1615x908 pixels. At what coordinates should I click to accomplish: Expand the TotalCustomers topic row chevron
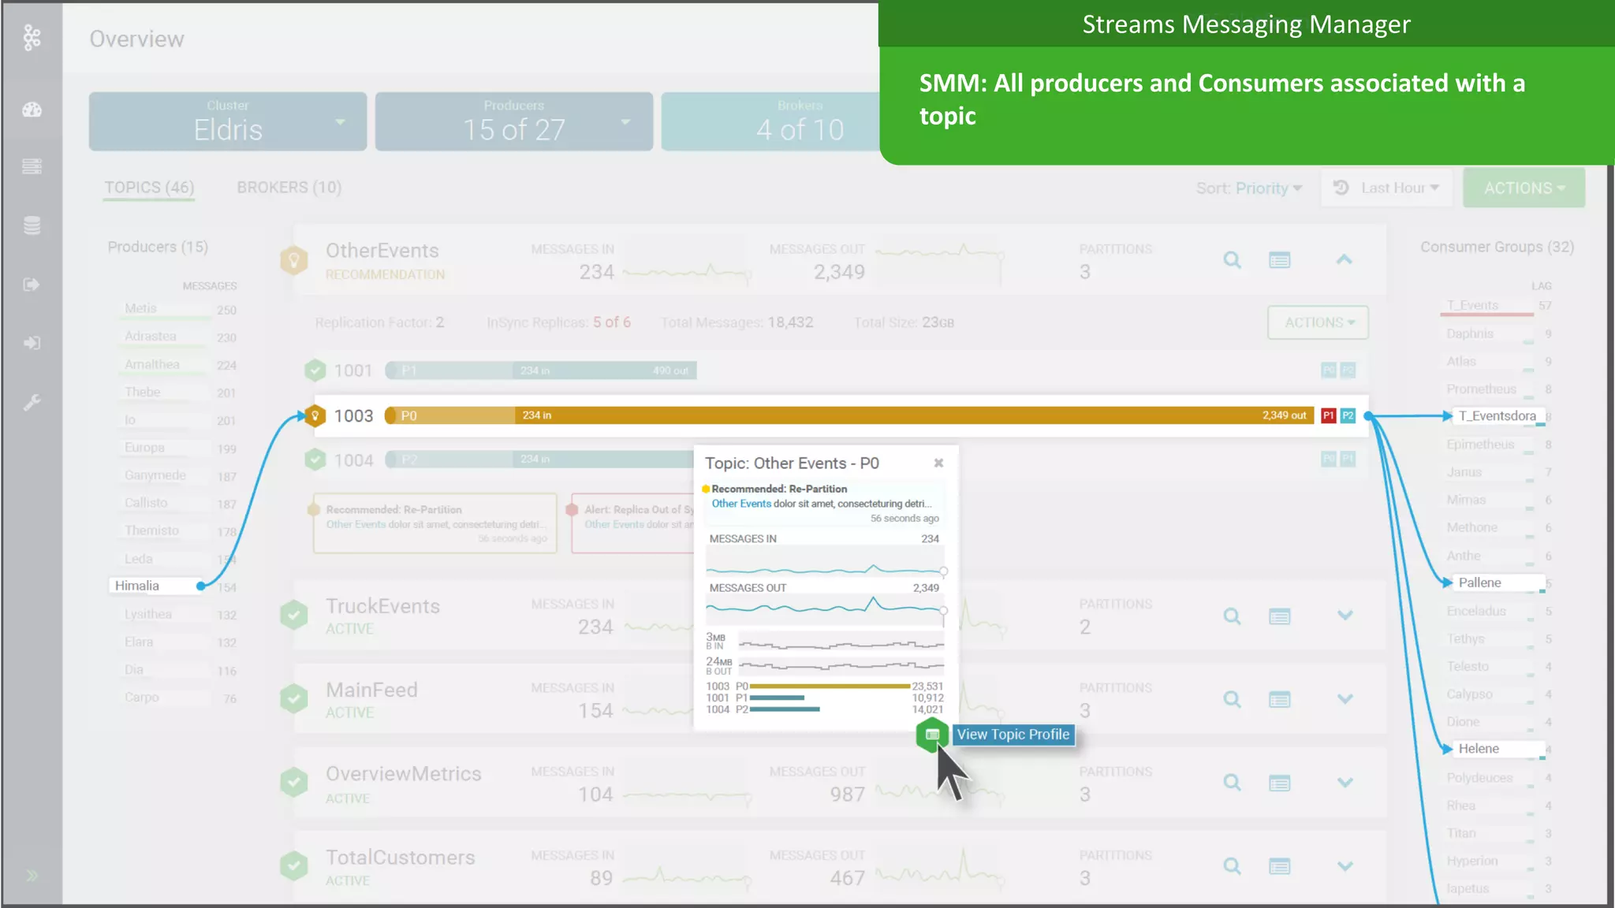tap(1345, 865)
